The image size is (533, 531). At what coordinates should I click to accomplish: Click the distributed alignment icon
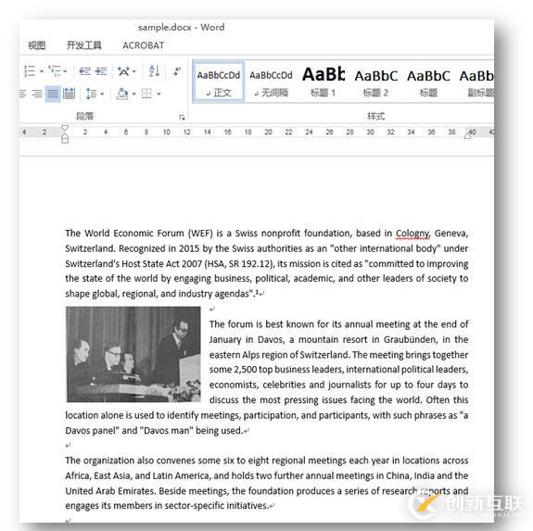point(69,94)
